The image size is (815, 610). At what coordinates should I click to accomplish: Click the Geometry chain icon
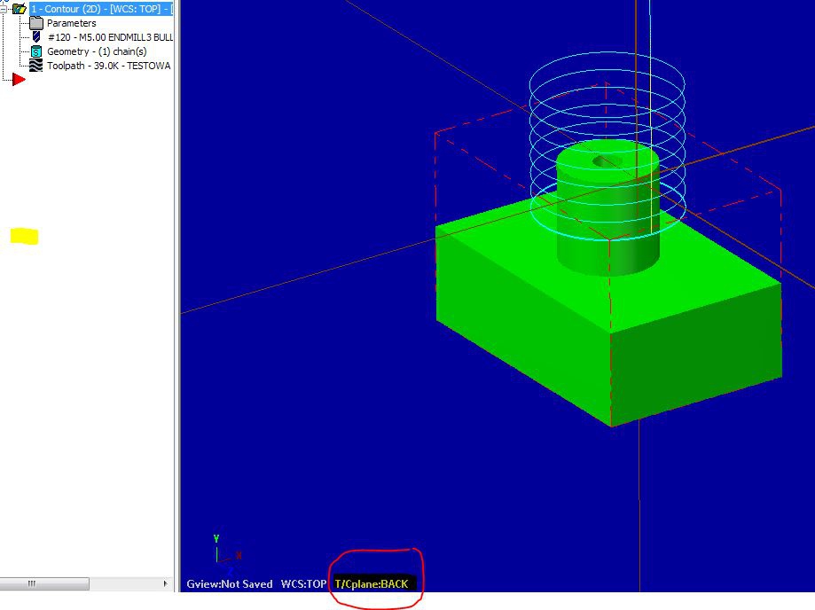pyautogui.click(x=35, y=51)
